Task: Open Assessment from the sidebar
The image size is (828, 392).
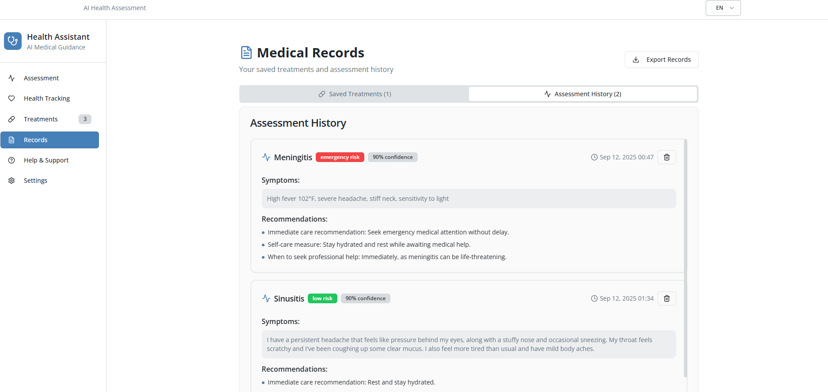Action: point(49,78)
